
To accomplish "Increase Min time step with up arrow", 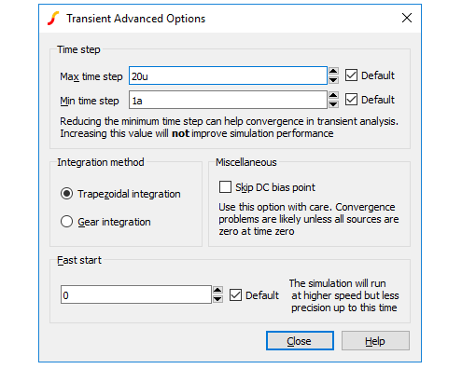I will (x=333, y=95).
